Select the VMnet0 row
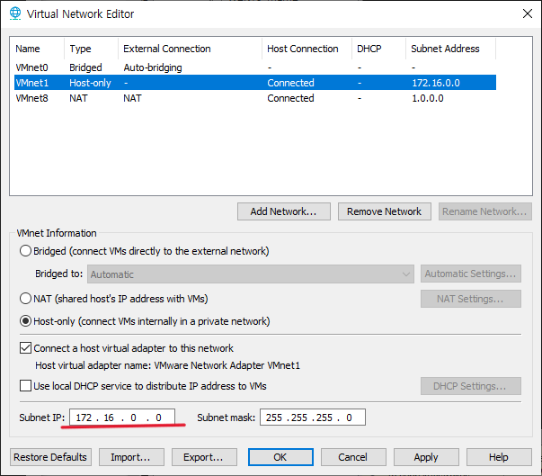The image size is (542, 476). point(255,67)
